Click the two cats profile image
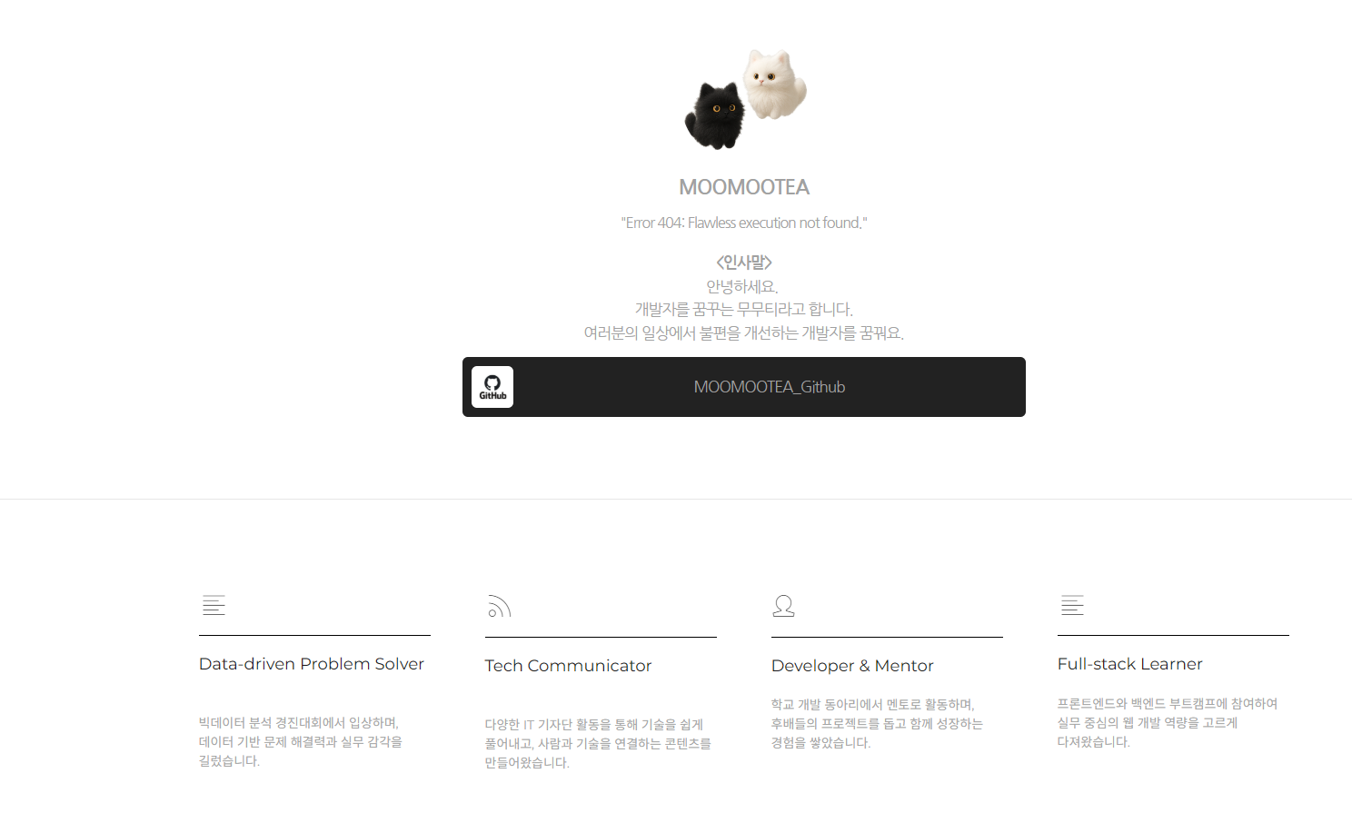This screenshot has width=1352, height=813. click(745, 100)
